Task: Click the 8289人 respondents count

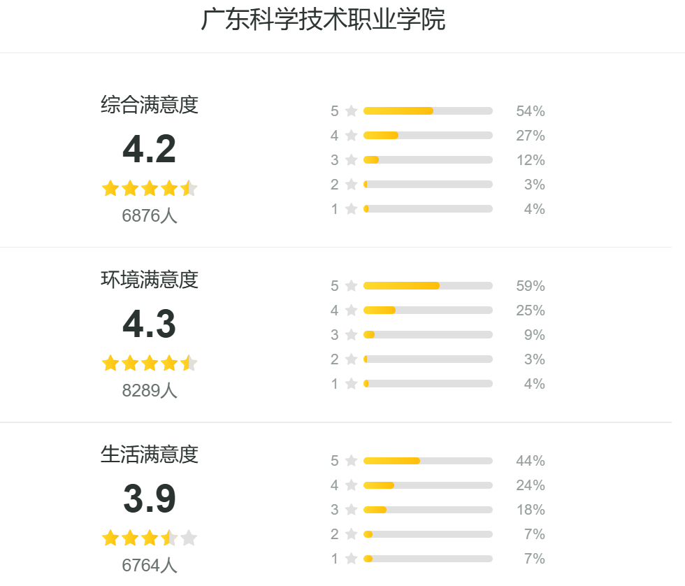Action: 150,391
